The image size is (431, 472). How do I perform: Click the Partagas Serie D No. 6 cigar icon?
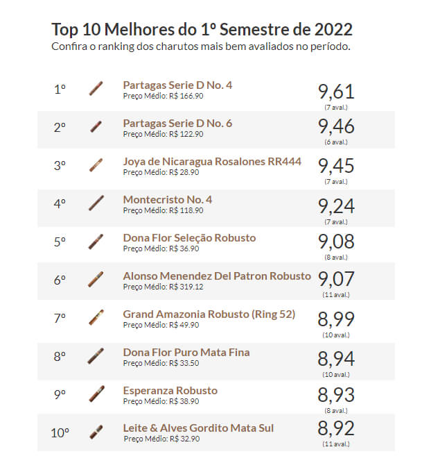tap(96, 127)
